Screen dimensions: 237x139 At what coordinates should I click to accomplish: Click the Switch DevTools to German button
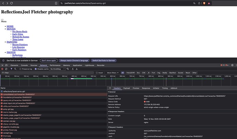pyautogui.click(x=103, y=60)
